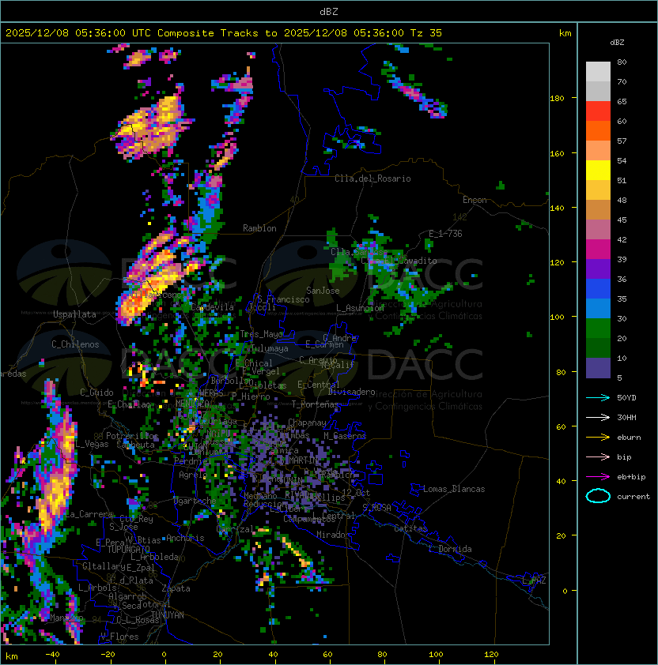Screen dimensions: 658x665
Task: Click the C_Chilenos place label
Action: pyautogui.click(x=75, y=344)
